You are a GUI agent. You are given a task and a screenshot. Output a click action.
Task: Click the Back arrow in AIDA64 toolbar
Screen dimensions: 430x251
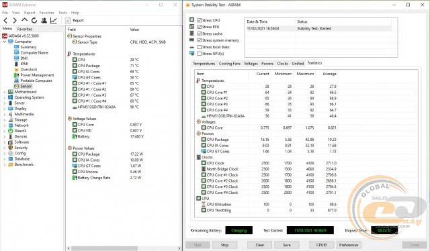click(x=5, y=20)
